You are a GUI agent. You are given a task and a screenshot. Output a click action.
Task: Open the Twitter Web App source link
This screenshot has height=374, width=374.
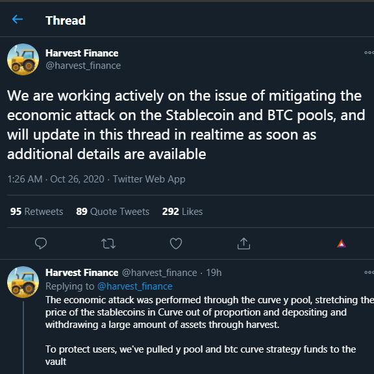tap(149, 179)
